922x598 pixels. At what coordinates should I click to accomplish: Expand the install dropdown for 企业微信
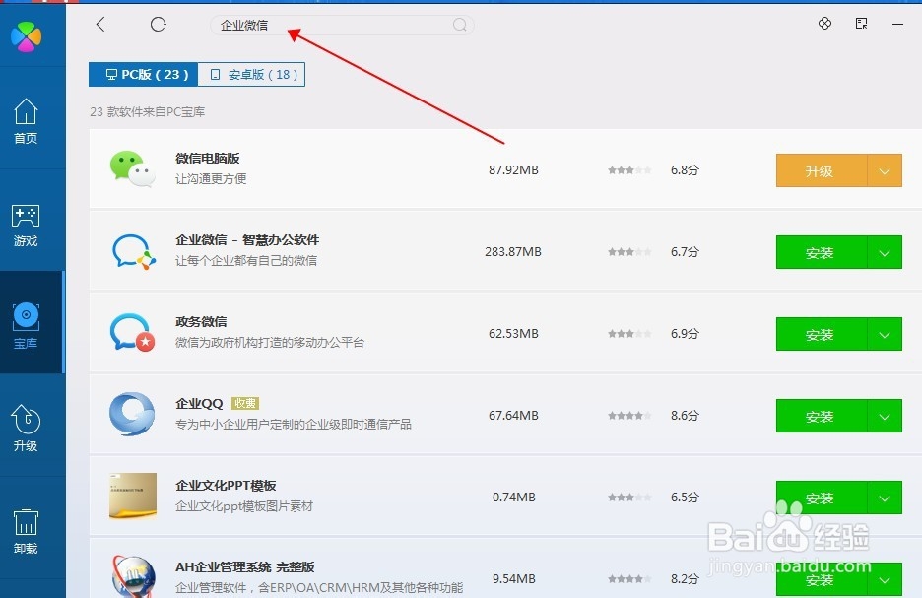(885, 252)
